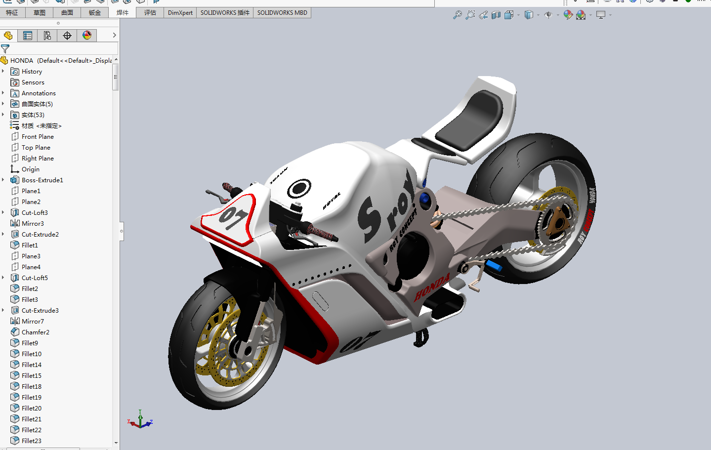This screenshot has height=450, width=711.
Task: Click the Zoom to Fit icon
Action: point(458,15)
